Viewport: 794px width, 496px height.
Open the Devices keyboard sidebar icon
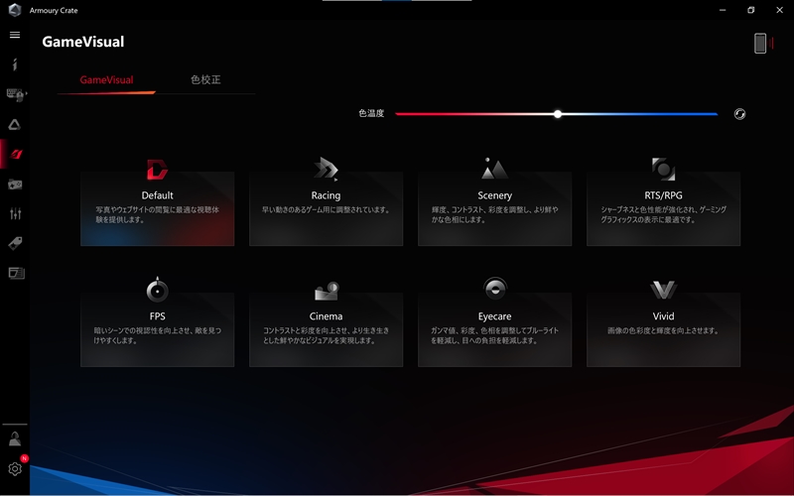(x=16, y=94)
